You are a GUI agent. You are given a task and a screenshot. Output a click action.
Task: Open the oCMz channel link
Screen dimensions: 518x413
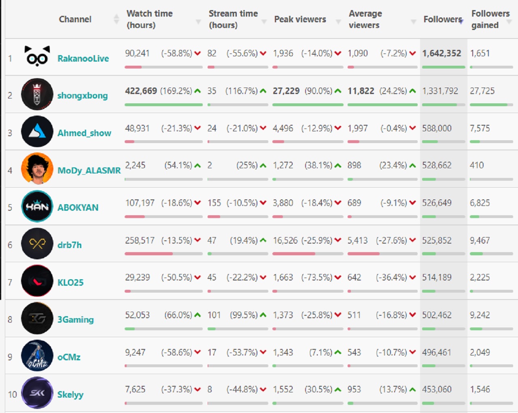pos(69,357)
